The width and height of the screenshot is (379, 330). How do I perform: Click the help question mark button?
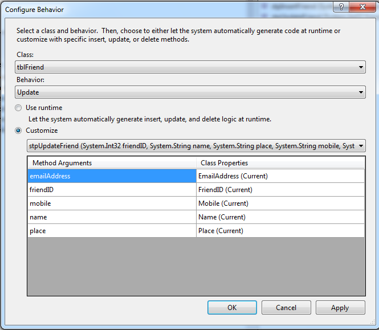341,6
